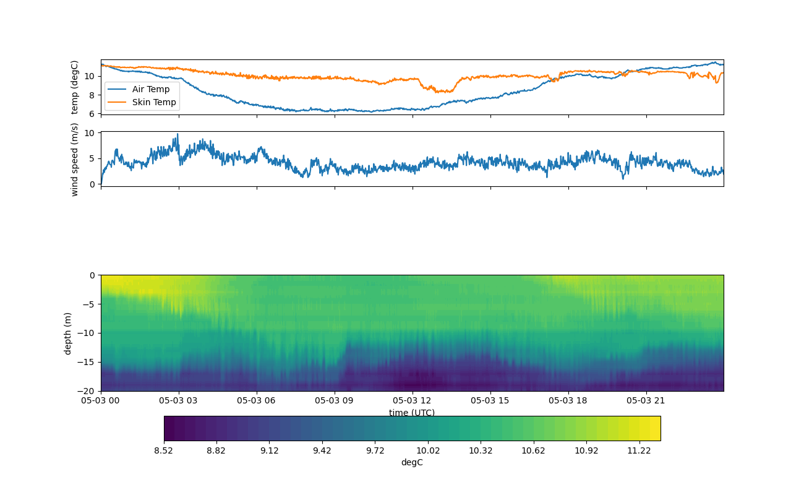This screenshot has height=495, width=804.
Task: Select the orange line sample in legend
Action: point(117,102)
